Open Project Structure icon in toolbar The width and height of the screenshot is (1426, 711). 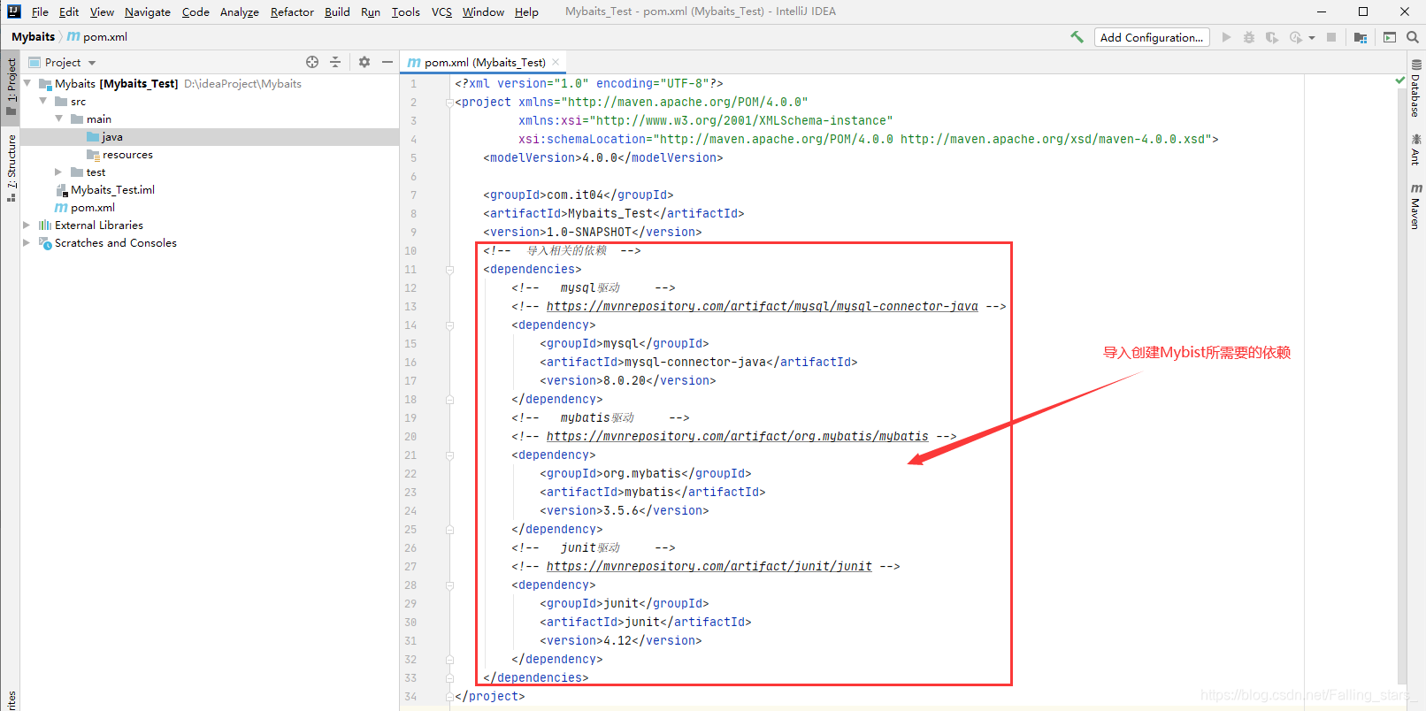pos(1361,37)
